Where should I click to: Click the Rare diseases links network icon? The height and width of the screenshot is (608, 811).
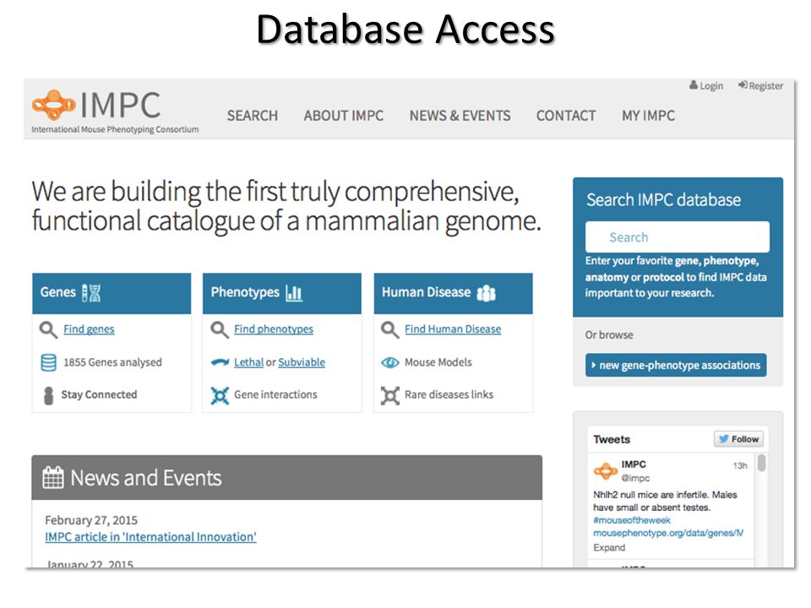(390, 395)
